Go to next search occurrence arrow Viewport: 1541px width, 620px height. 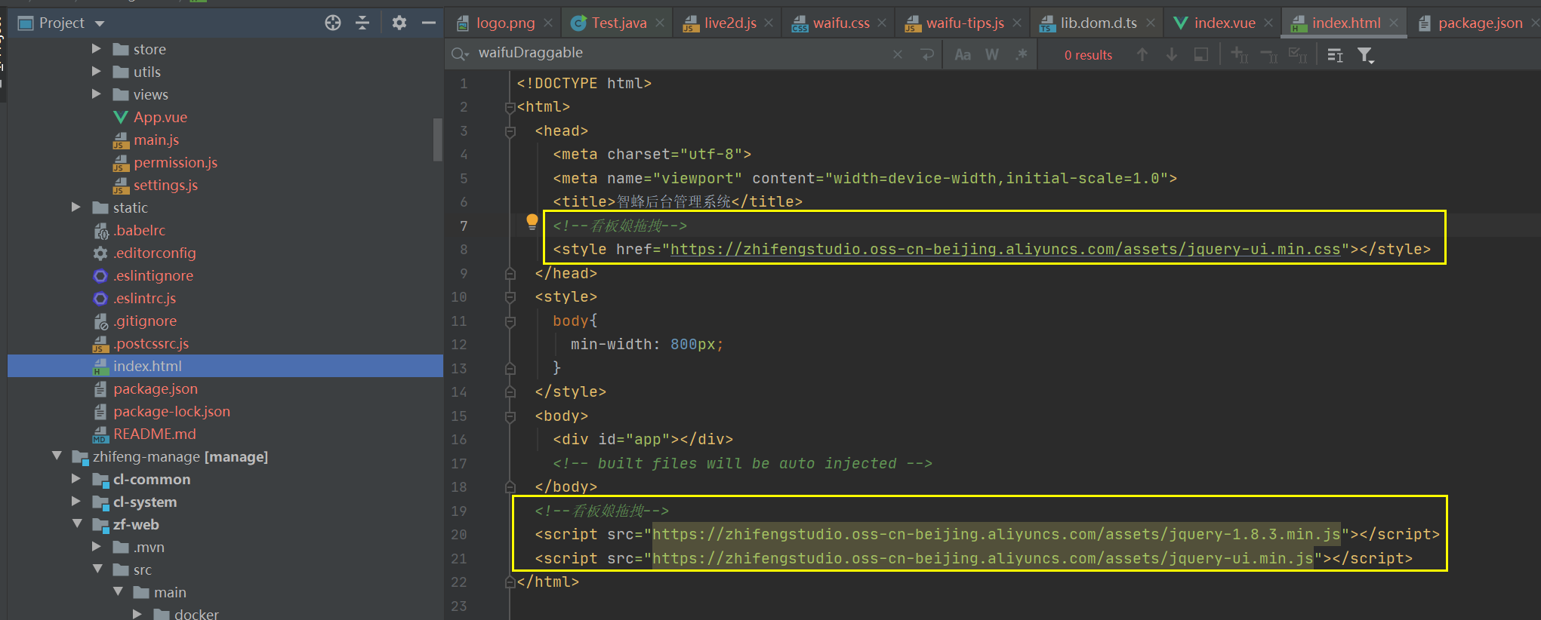tap(1172, 54)
